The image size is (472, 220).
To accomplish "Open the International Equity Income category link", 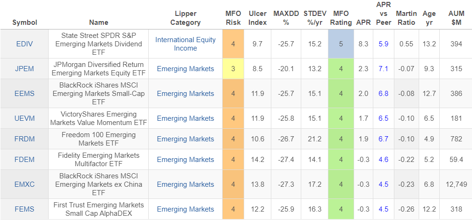I will pyautogui.click(x=185, y=44).
